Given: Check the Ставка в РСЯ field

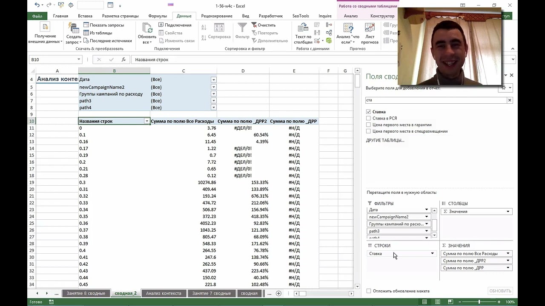Looking at the screenshot, I should (368, 118).
